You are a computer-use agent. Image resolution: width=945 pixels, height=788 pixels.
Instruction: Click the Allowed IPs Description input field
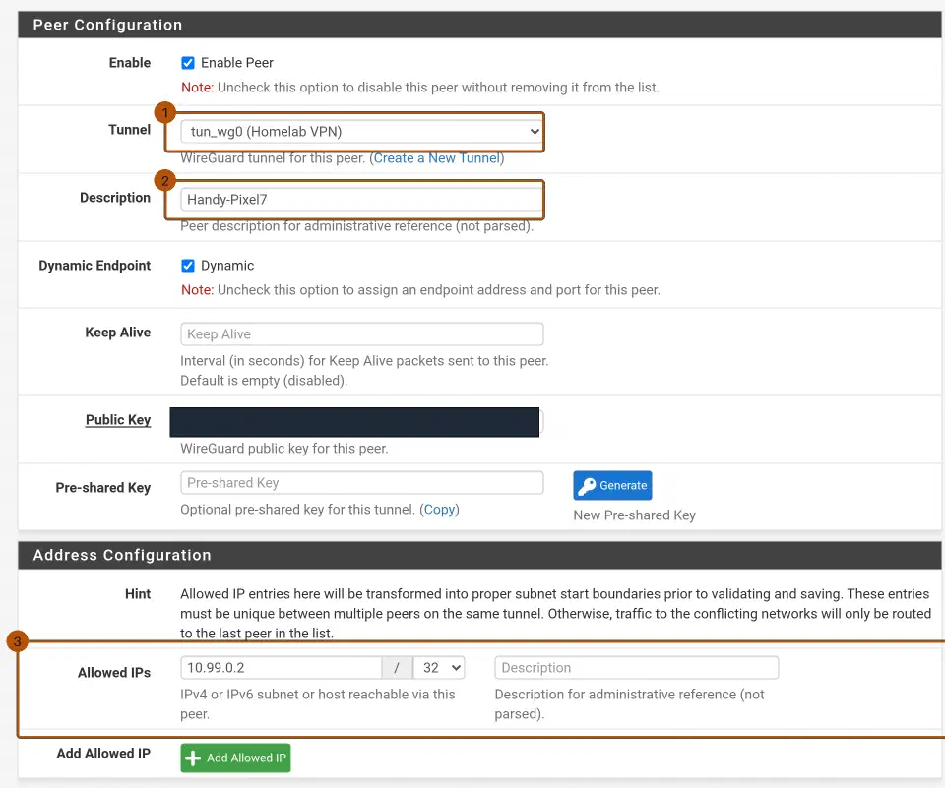(x=637, y=668)
